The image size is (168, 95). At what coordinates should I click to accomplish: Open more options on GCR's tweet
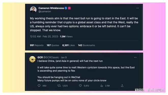point(135,57)
